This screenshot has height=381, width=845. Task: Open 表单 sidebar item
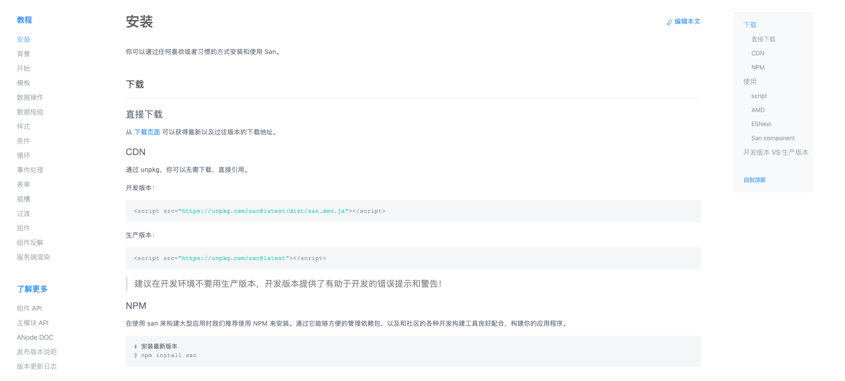[24, 185]
